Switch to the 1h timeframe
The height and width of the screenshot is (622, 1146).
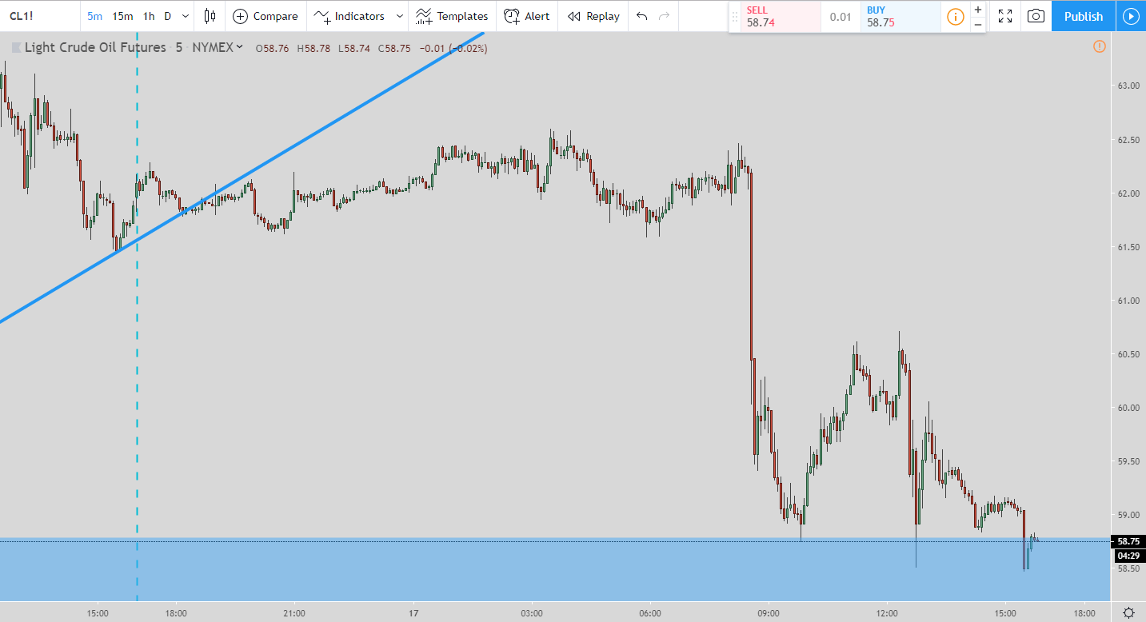pos(149,16)
